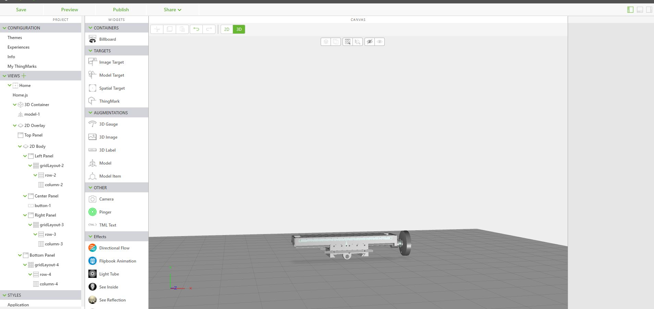The height and width of the screenshot is (309, 654).
Task: Select the Billboard container widget
Action: coord(107,39)
